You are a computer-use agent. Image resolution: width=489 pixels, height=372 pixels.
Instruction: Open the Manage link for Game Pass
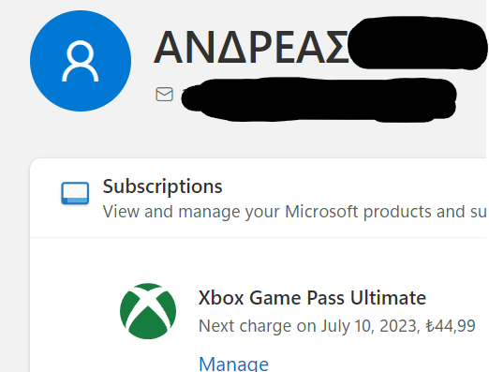tap(233, 365)
